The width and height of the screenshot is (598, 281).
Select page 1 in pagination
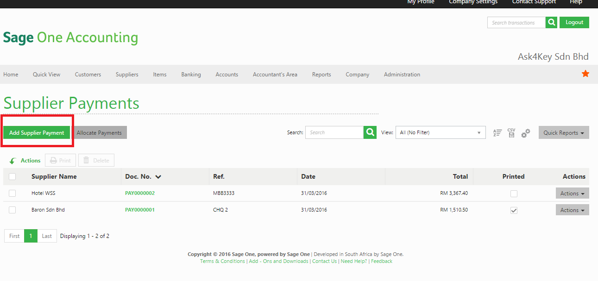click(31, 236)
